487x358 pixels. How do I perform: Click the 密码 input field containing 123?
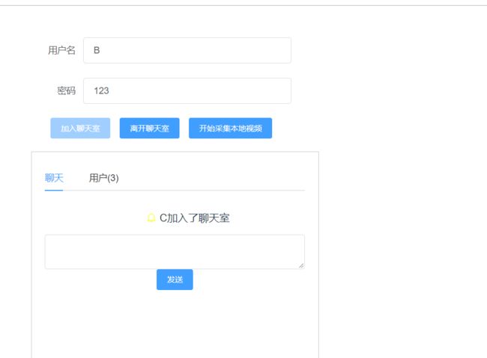[x=187, y=91]
